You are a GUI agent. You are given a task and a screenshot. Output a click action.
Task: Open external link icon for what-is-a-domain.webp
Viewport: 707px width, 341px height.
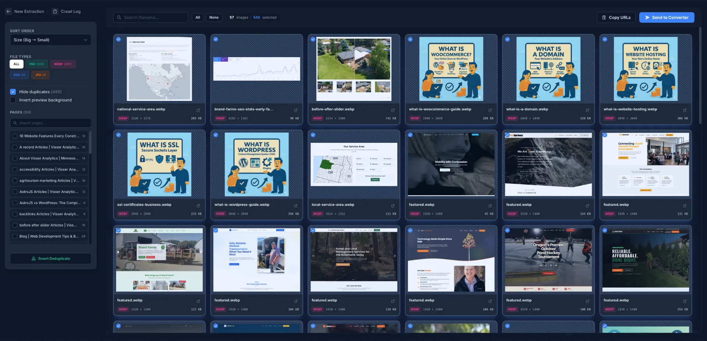pyautogui.click(x=587, y=110)
